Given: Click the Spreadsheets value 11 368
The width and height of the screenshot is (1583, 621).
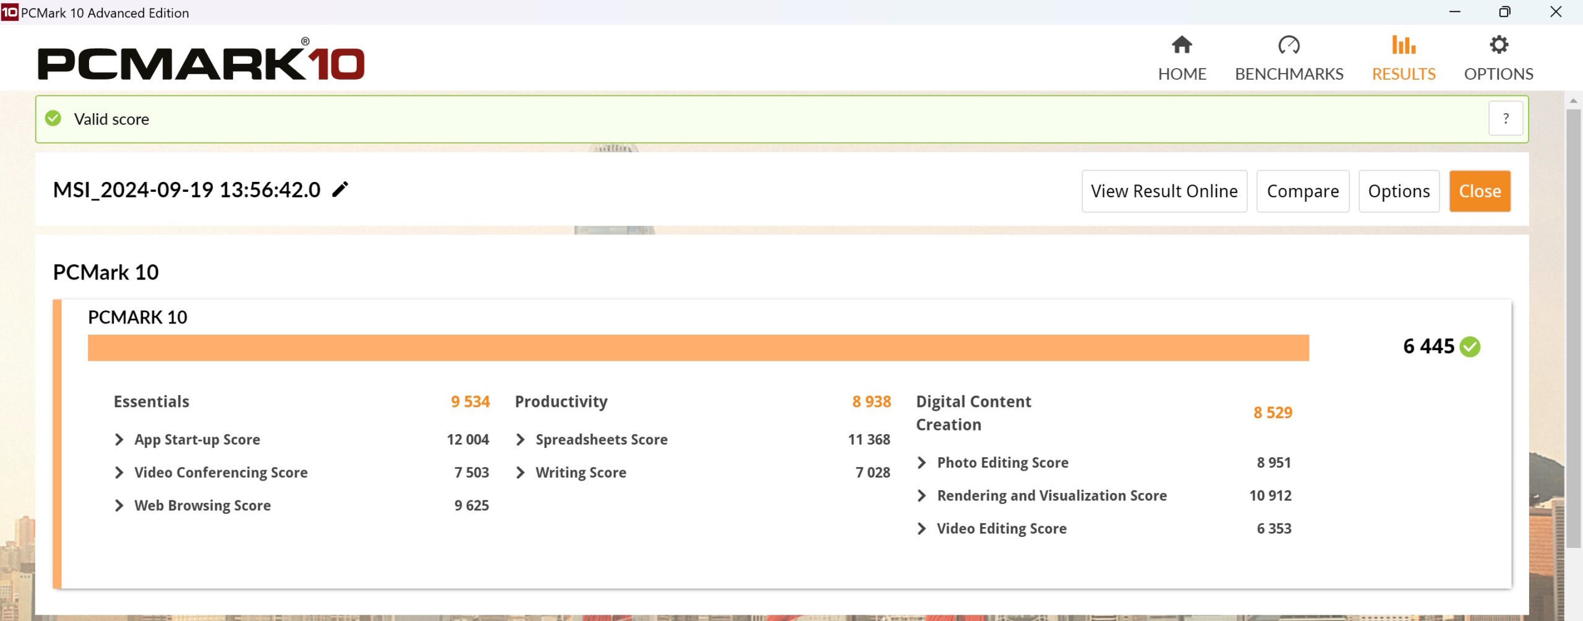Looking at the screenshot, I should pyautogui.click(x=869, y=440).
